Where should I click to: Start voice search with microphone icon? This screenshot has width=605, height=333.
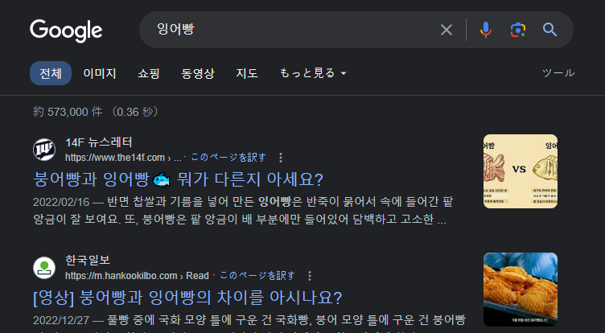coord(486,30)
